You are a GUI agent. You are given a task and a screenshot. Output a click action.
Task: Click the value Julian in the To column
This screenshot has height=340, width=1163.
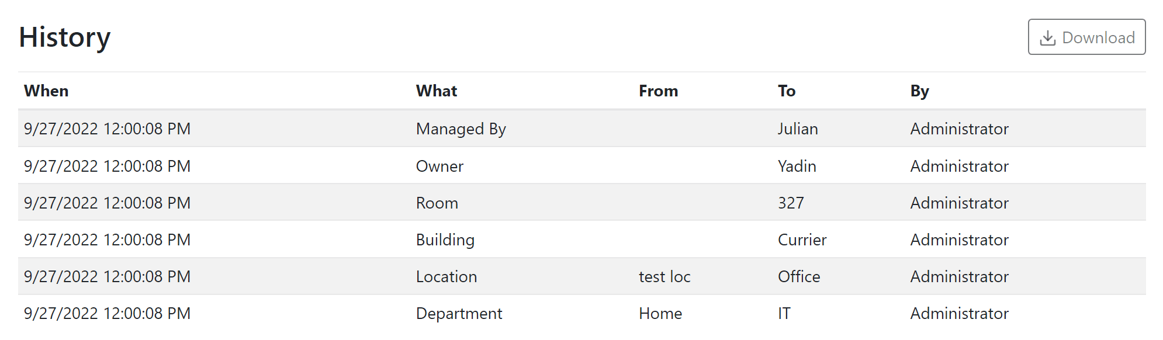[x=798, y=129]
